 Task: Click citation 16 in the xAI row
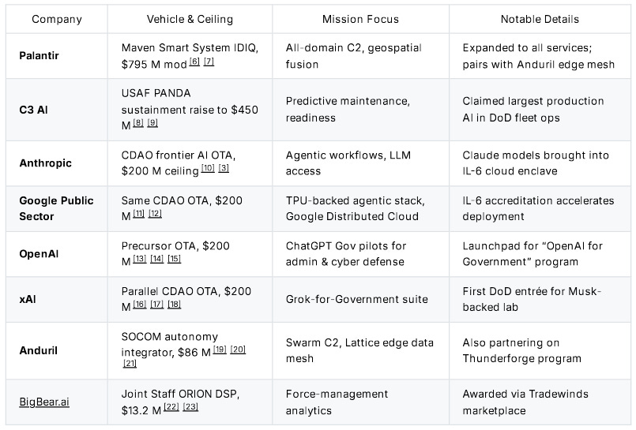pyautogui.click(x=140, y=305)
